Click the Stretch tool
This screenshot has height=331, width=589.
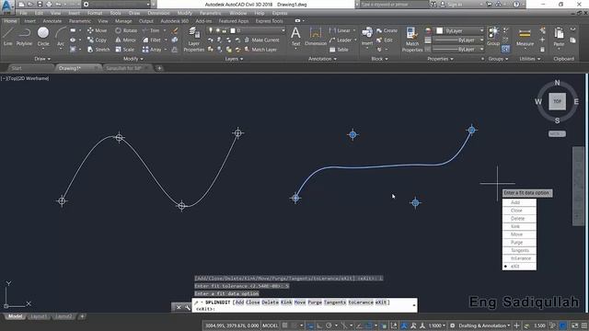click(x=98, y=49)
